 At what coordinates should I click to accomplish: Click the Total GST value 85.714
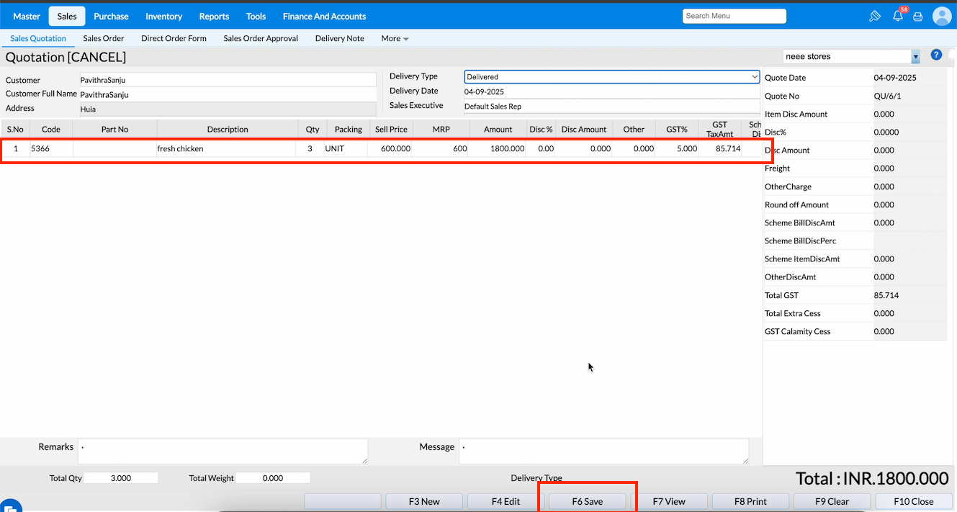click(x=886, y=295)
